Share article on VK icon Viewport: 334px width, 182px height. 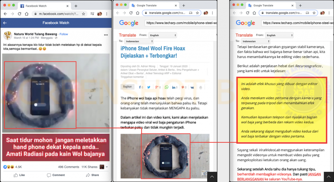192,87
